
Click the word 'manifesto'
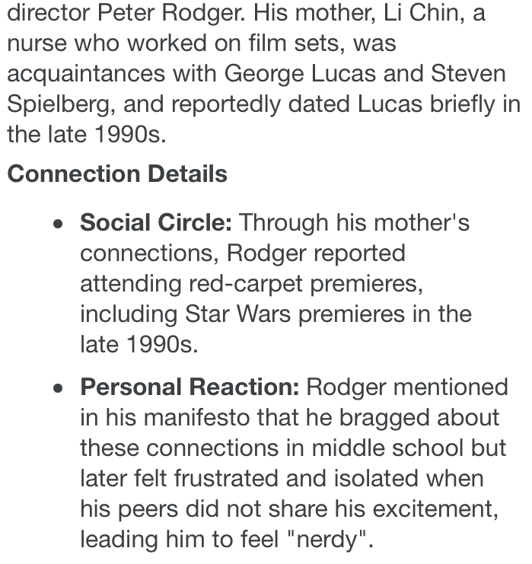click(x=196, y=418)
